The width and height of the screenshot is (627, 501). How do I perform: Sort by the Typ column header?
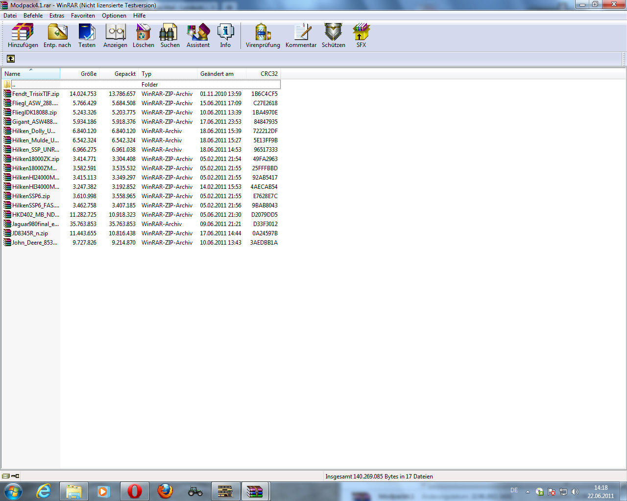click(168, 74)
